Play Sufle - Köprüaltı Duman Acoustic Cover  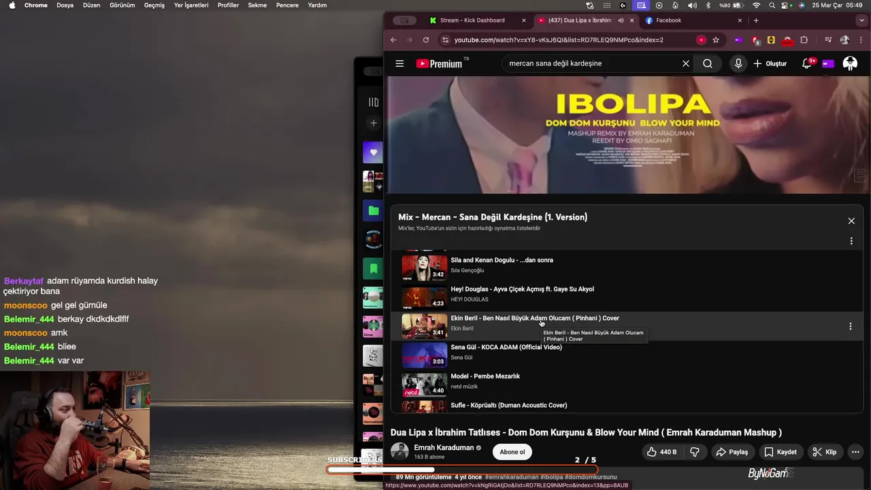coord(508,406)
